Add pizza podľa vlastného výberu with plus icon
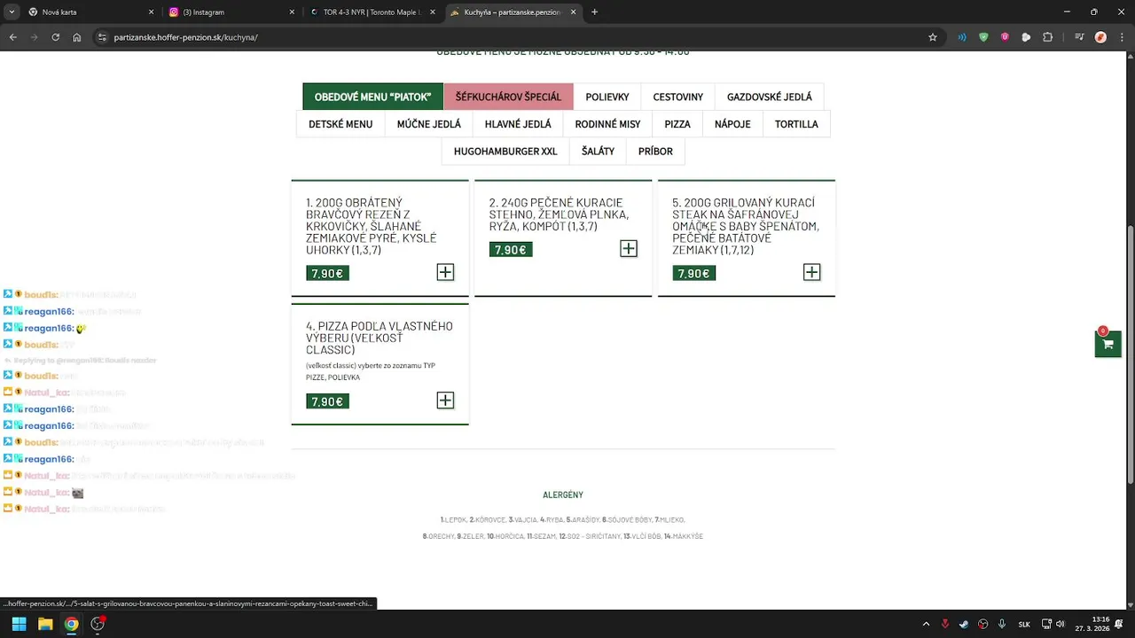 (x=445, y=401)
